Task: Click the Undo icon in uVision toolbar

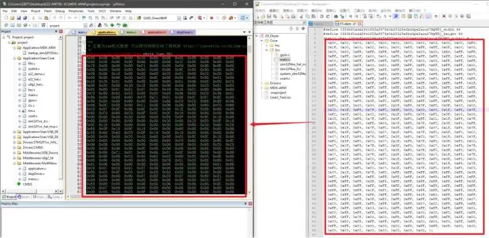Action: point(55,18)
